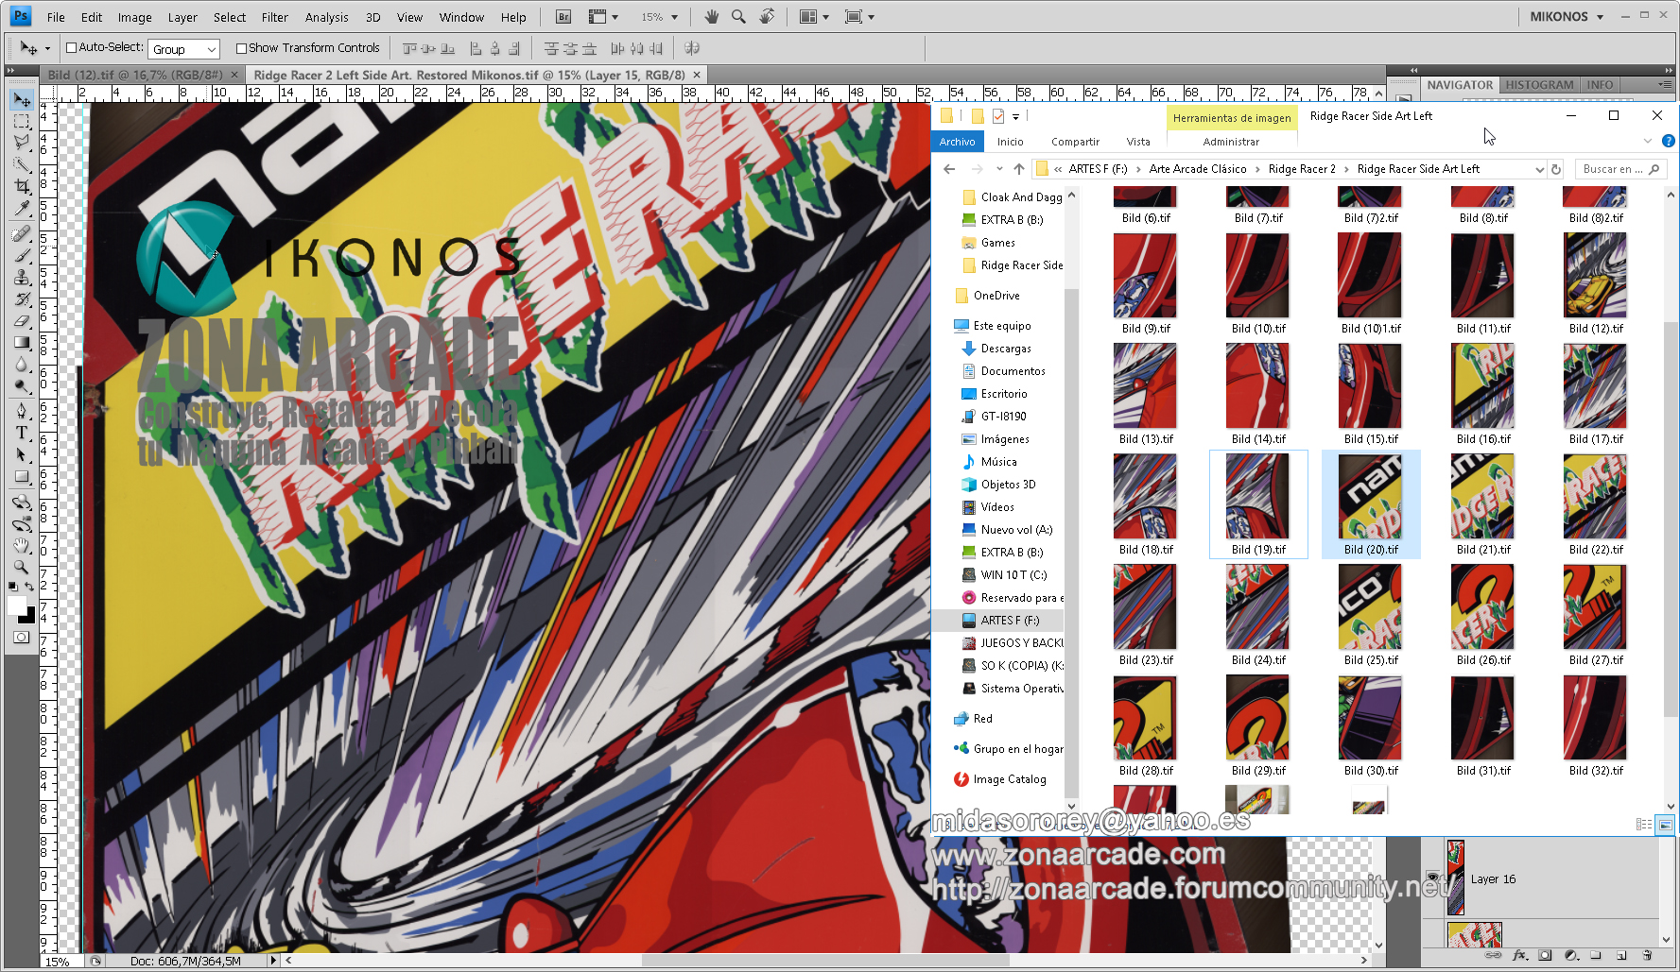Select the Eraser tool
This screenshot has height=972, width=1680.
point(22,321)
